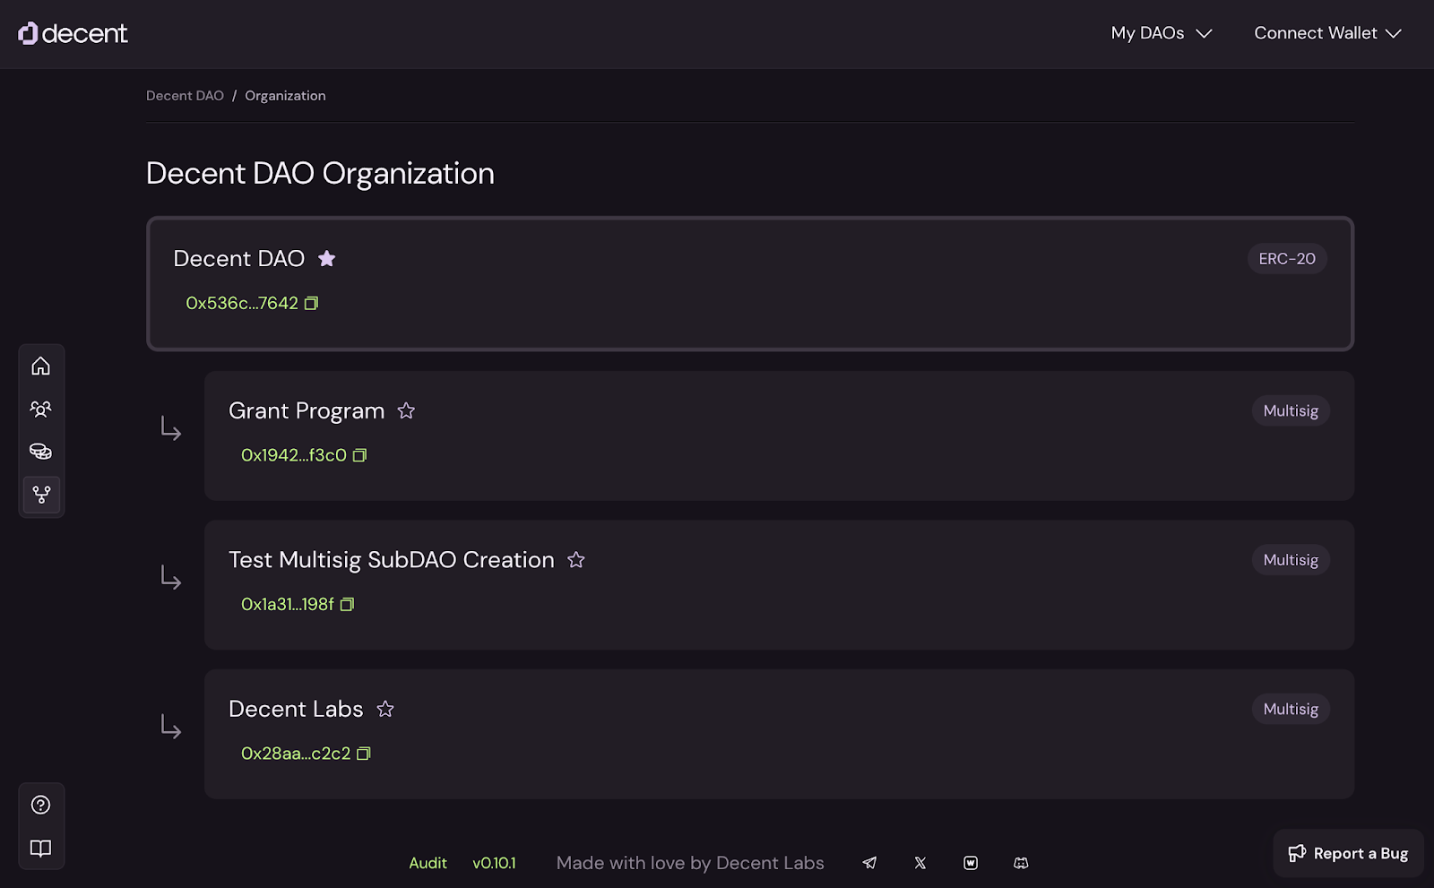Open the organization hierarchy sidebar icon
1434x888 pixels.
coord(41,495)
